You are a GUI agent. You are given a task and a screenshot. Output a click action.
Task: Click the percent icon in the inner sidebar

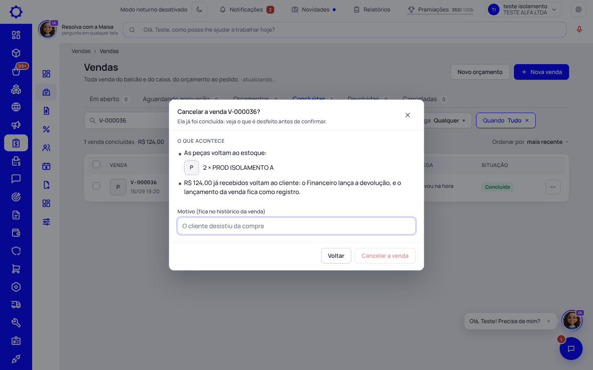coord(46,129)
